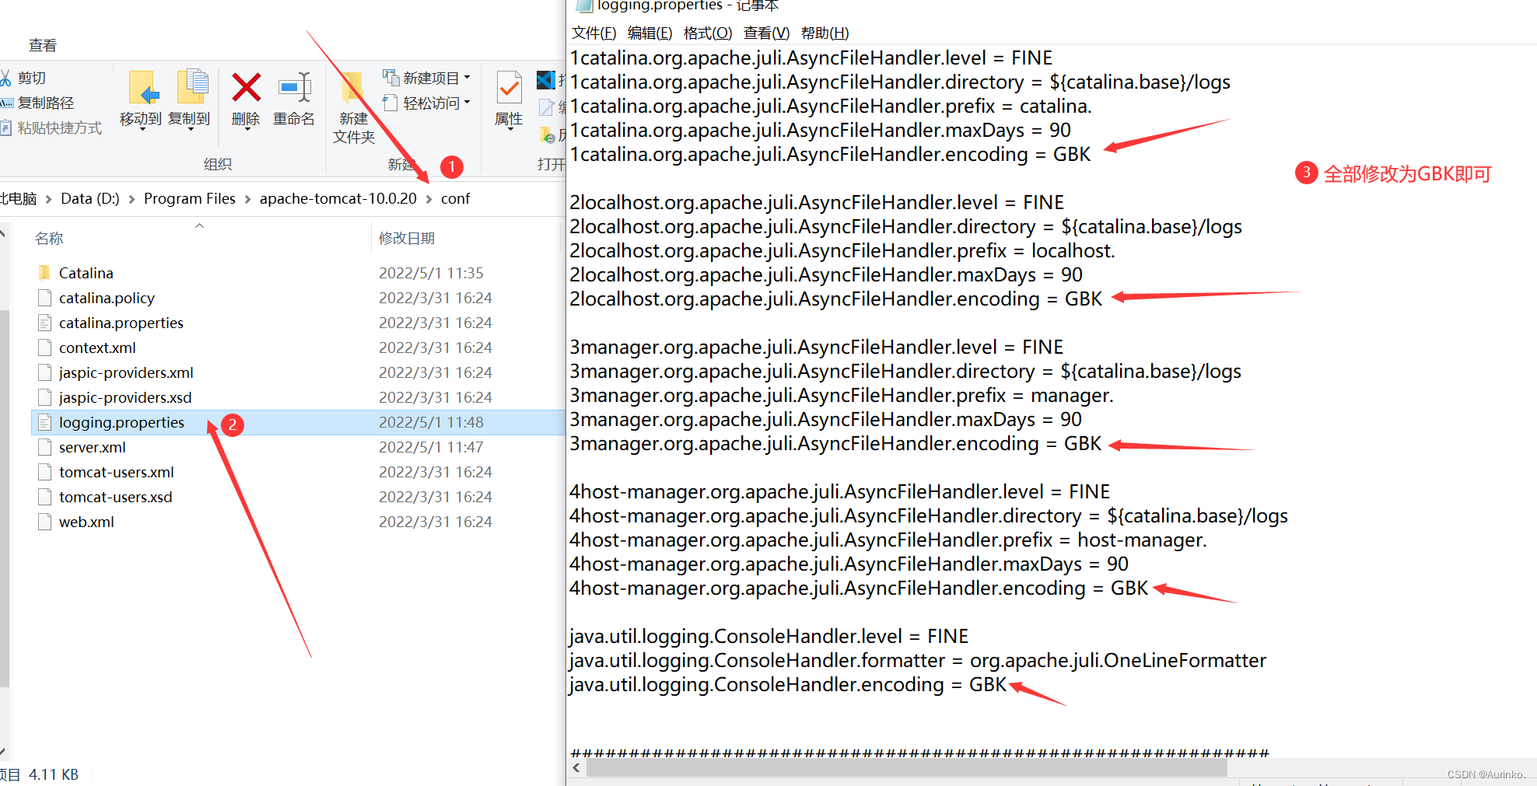Image resolution: width=1537 pixels, height=786 pixels.
Task: Open the View (查看) ribbon tab
Action: coord(43,45)
